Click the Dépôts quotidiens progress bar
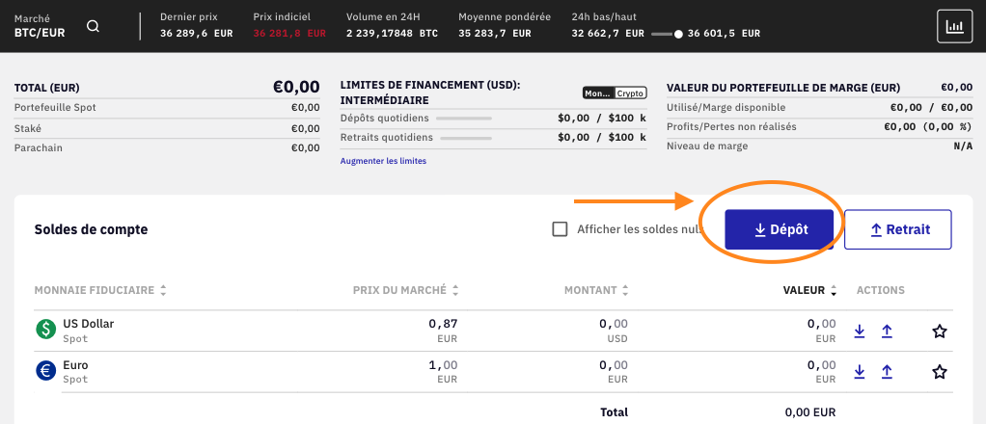Viewport: 986px width, 424px height. 464,119
